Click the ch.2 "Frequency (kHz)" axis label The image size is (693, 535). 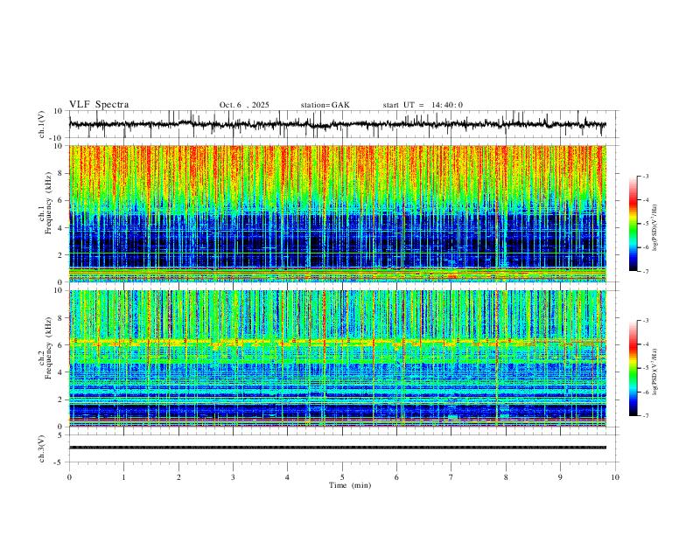49,348
